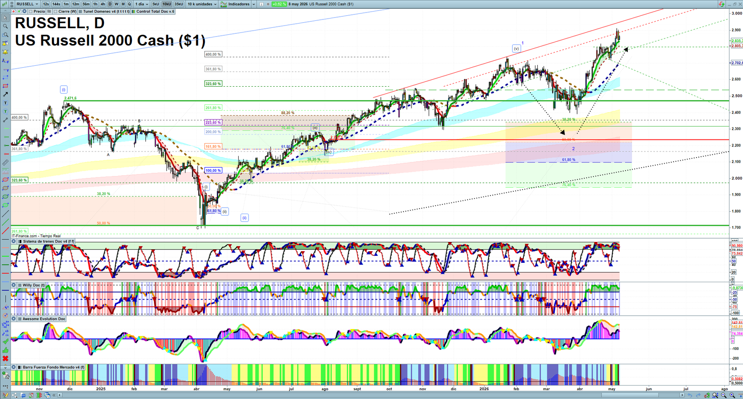Select the 4h timeframe tab
This screenshot has height=399, width=743.
(103, 4)
